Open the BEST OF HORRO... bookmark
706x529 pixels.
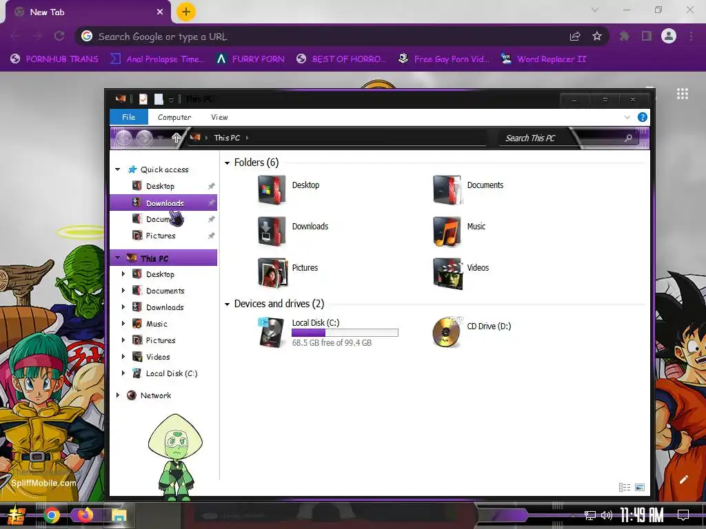(341, 59)
